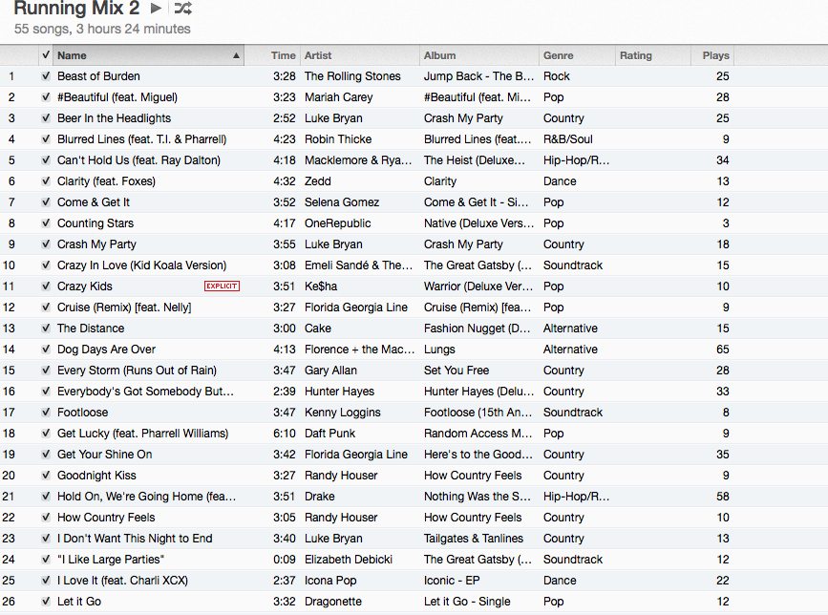Image resolution: width=828 pixels, height=615 pixels.
Task: Disable the Let it Go track checkbox
Action: pyautogui.click(x=46, y=602)
